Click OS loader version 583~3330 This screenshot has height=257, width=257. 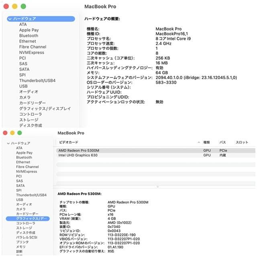point(166,82)
